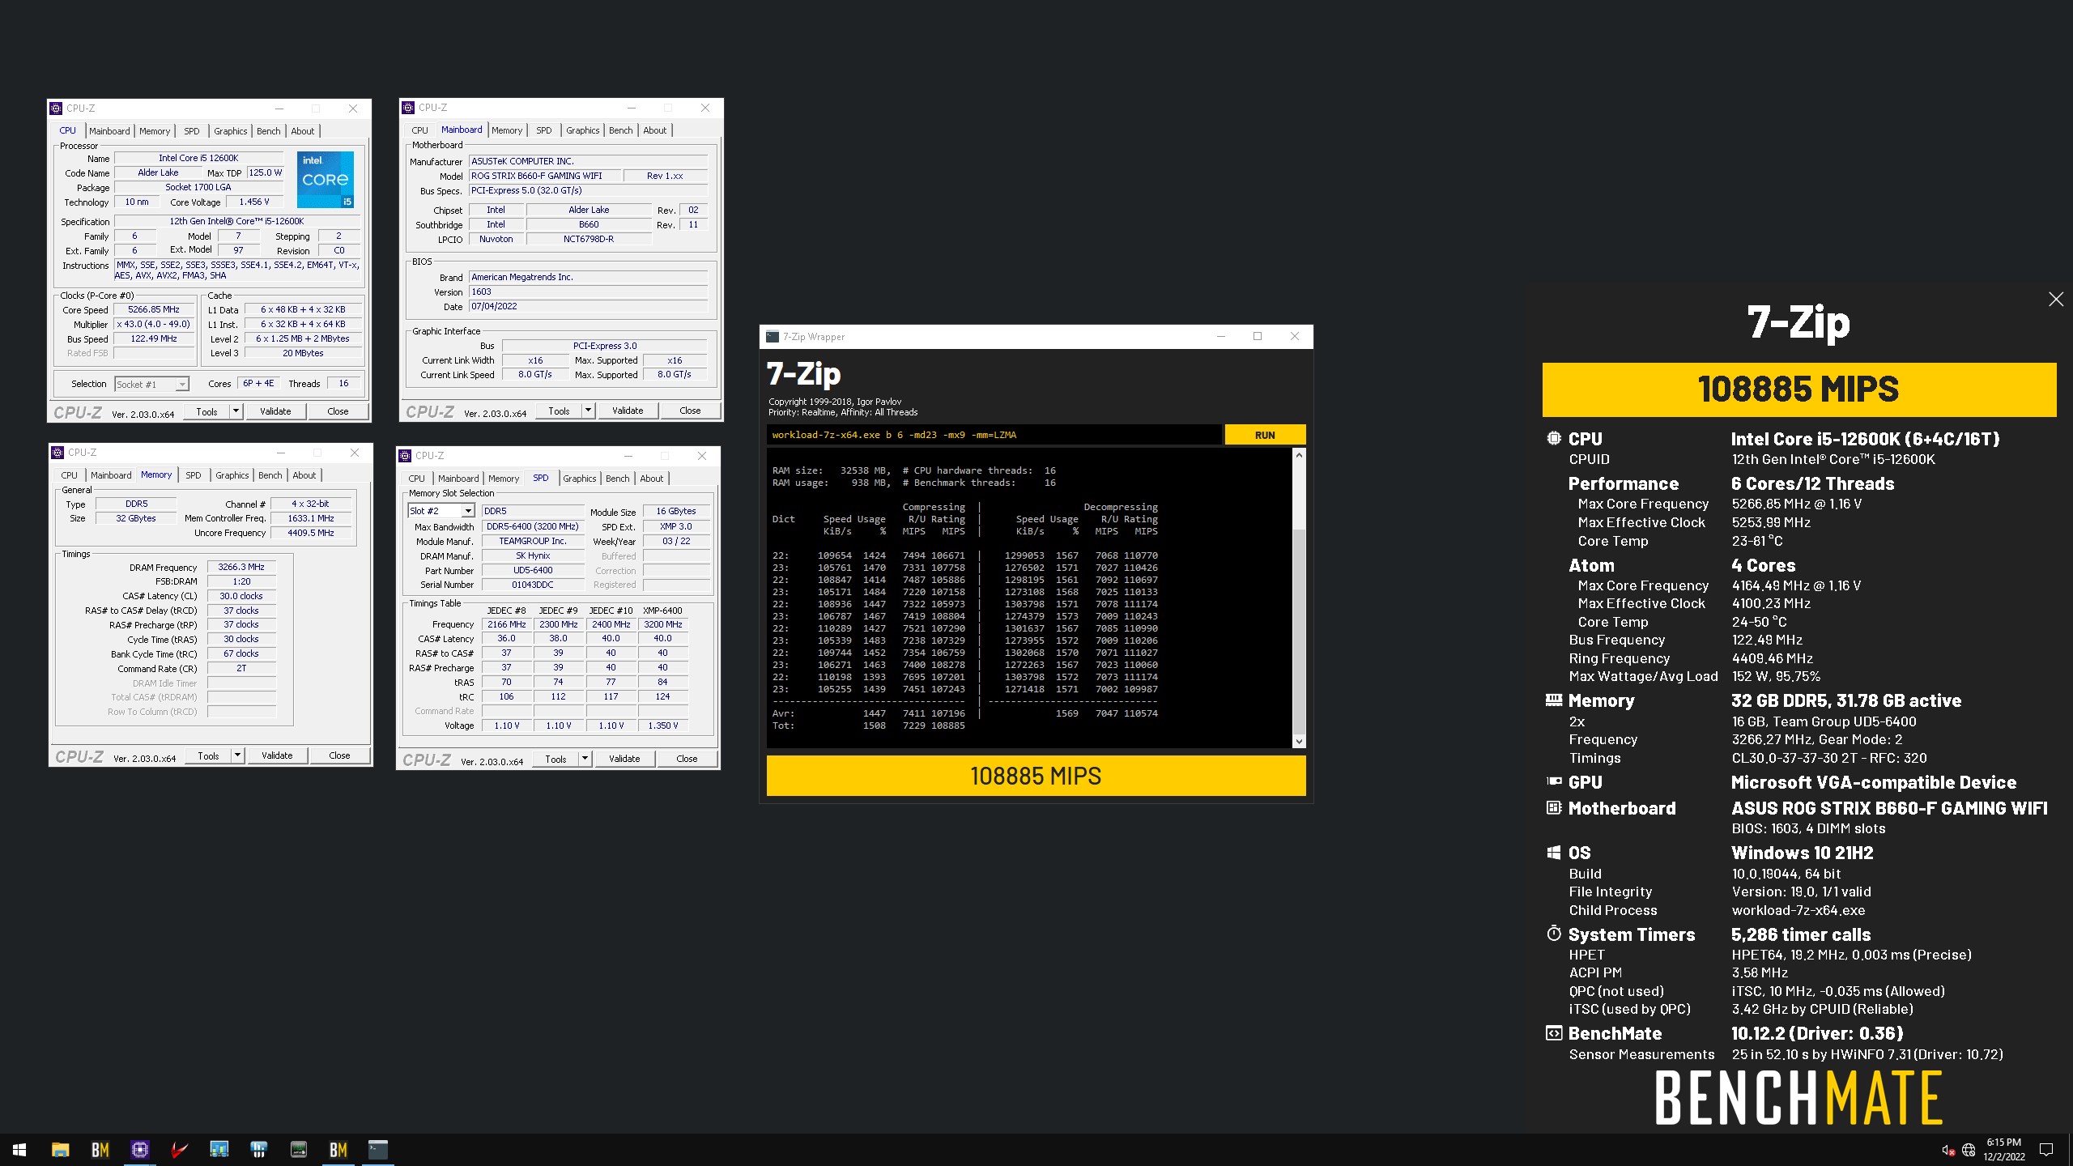Click the XMP-6400 column header in Timings Table
This screenshot has width=2073, height=1166.
coord(662,611)
